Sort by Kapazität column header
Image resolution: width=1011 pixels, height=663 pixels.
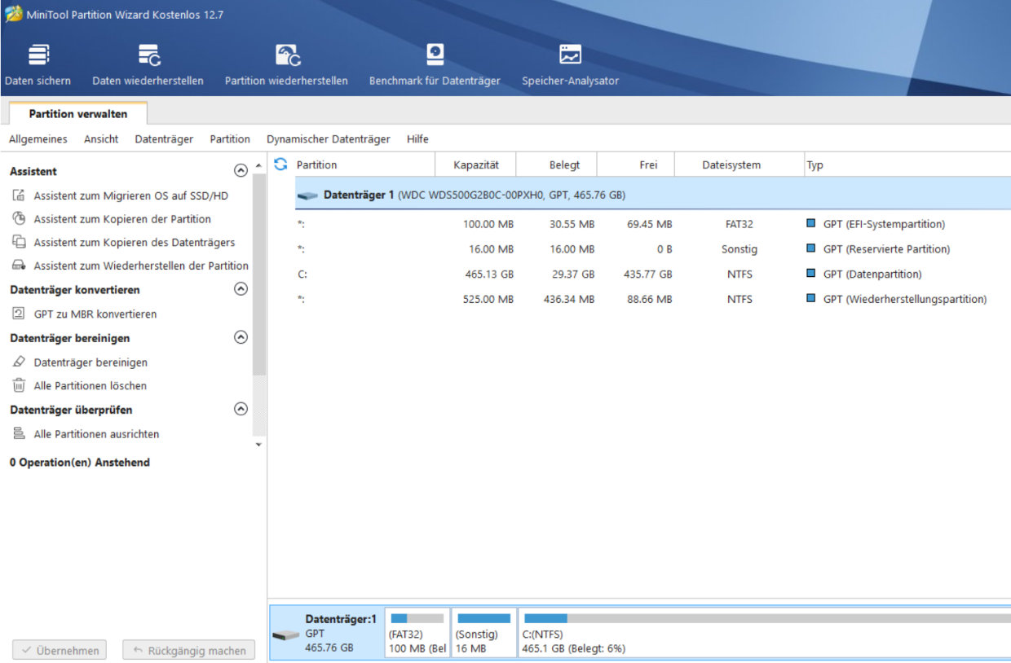point(476,165)
